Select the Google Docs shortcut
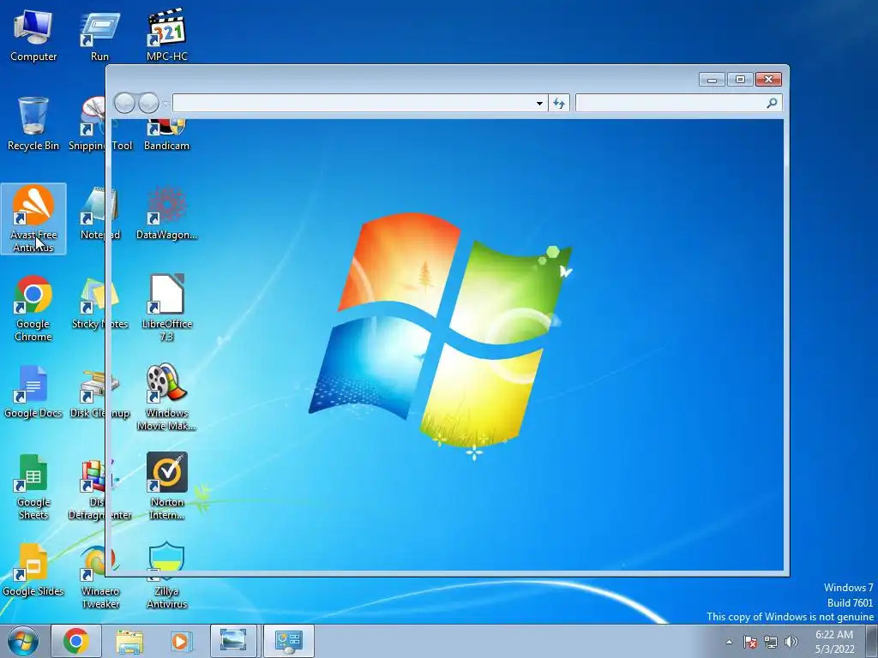Screen dimensions: 878x658 click(x=33, y=392)
